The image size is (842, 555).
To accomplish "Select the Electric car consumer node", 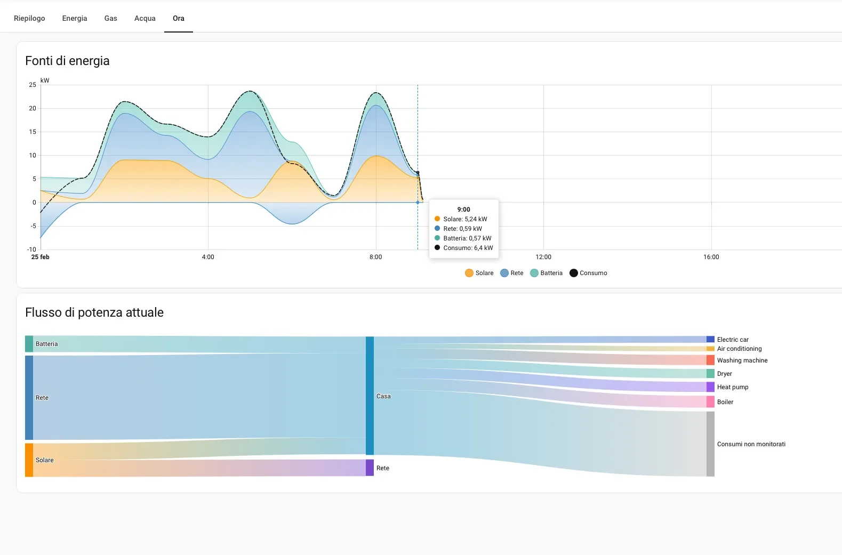I will (x=710, y=339).
